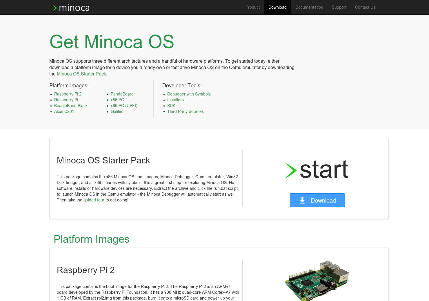Open the Support page

pos(339,7)
